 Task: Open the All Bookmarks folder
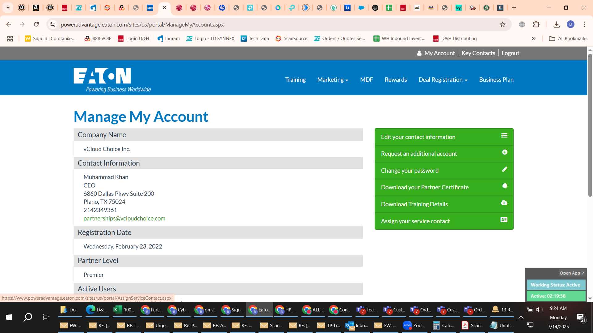(x=568, y=39)
